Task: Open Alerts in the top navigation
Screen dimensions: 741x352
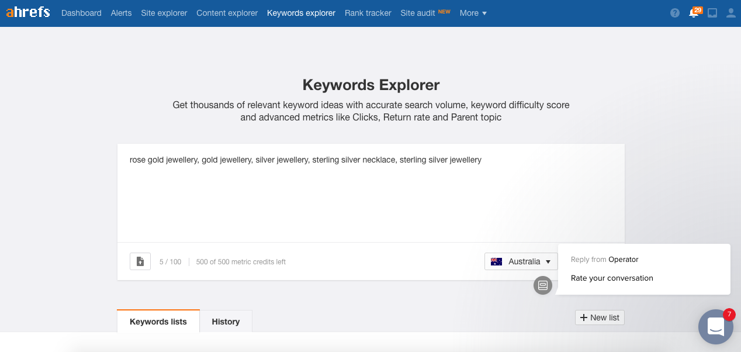Action: pos(121,13)
